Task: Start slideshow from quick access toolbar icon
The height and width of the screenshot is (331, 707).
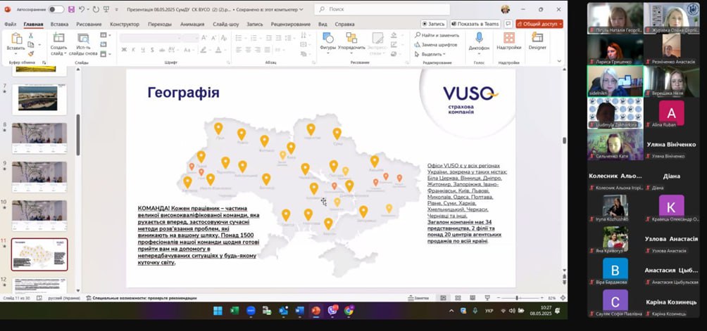Action: (106, 9)
